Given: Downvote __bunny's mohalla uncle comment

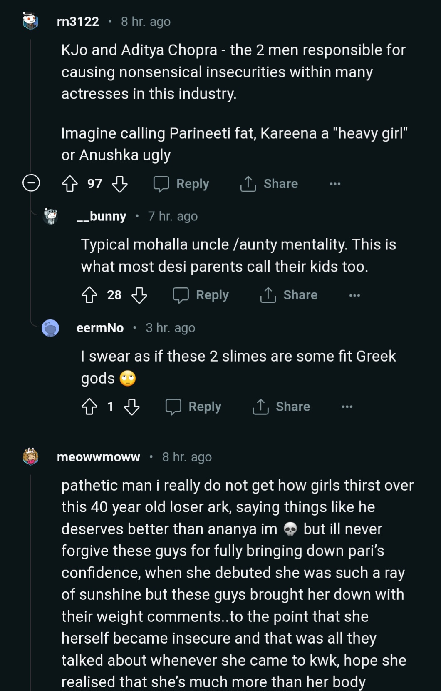Looking at the screenshot, I should point(139,295).
